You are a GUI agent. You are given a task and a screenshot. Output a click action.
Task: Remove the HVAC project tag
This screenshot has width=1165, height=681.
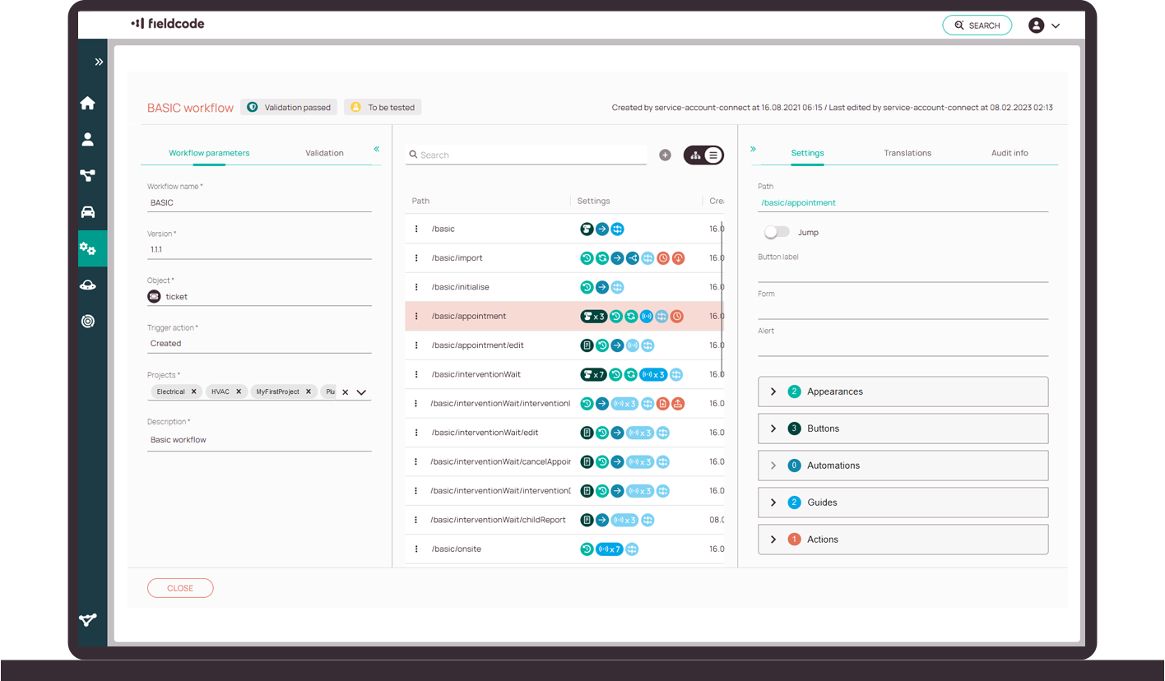[x=239, y=391]
